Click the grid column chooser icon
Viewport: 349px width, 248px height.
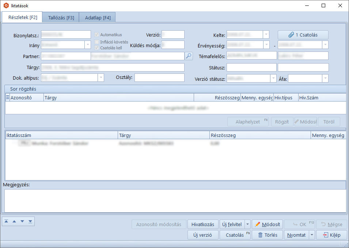[x=8, y=98]
